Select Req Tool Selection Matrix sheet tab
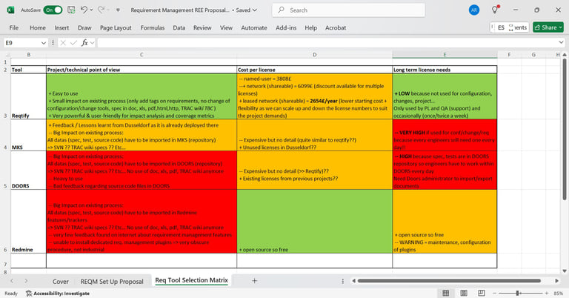This screenshot has width=569, height=298. point(192,280)
